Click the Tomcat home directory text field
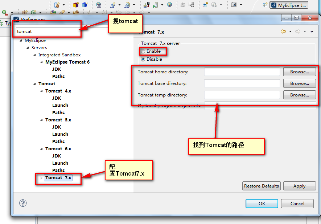The height and width of the screenshot is (224, 321). 242,72
